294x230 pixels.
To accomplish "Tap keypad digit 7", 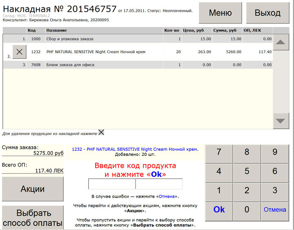I will pos(219,154).
